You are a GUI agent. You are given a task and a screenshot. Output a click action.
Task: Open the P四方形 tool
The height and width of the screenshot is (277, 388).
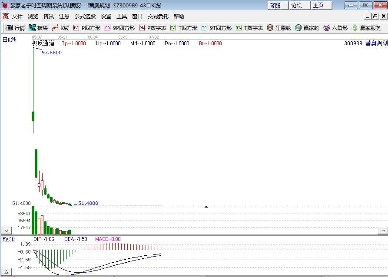coord(87,28)
